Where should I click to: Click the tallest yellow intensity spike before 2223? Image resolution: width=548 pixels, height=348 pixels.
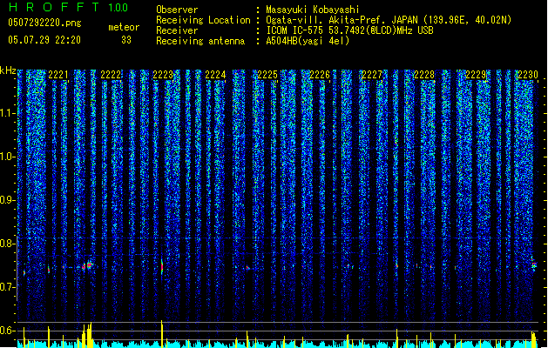(x=162, y=334)
